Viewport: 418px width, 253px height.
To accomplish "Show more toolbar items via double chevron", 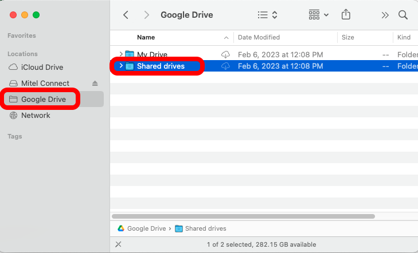I will [385, 15].
